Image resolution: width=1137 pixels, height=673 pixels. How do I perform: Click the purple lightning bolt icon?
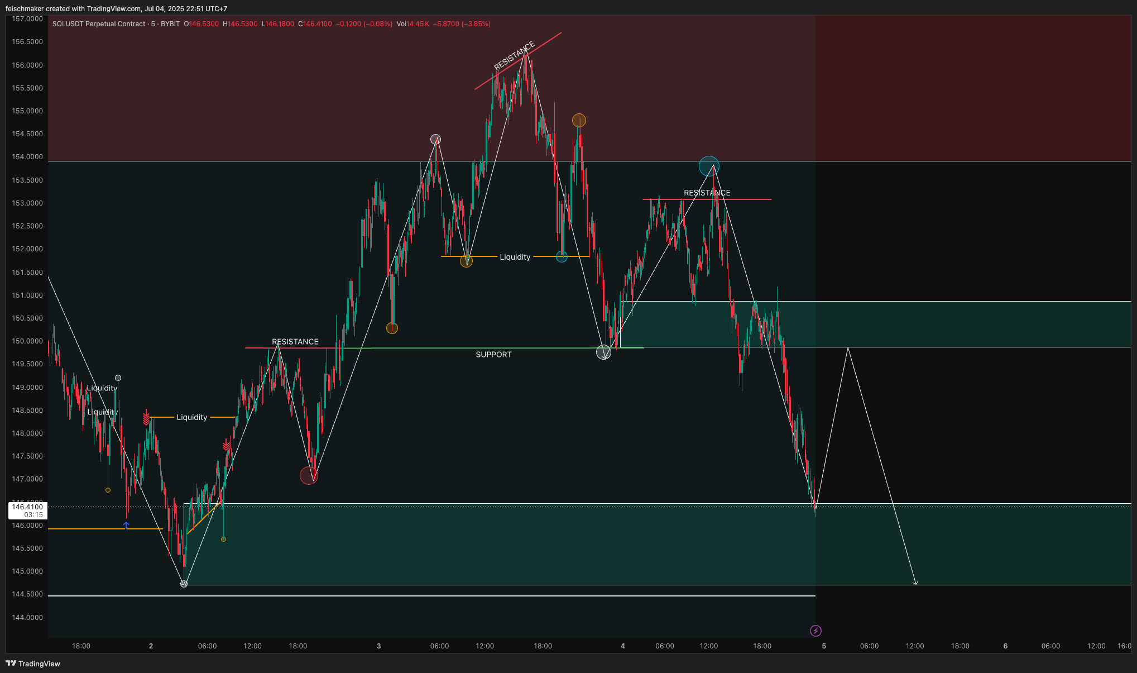815,631
